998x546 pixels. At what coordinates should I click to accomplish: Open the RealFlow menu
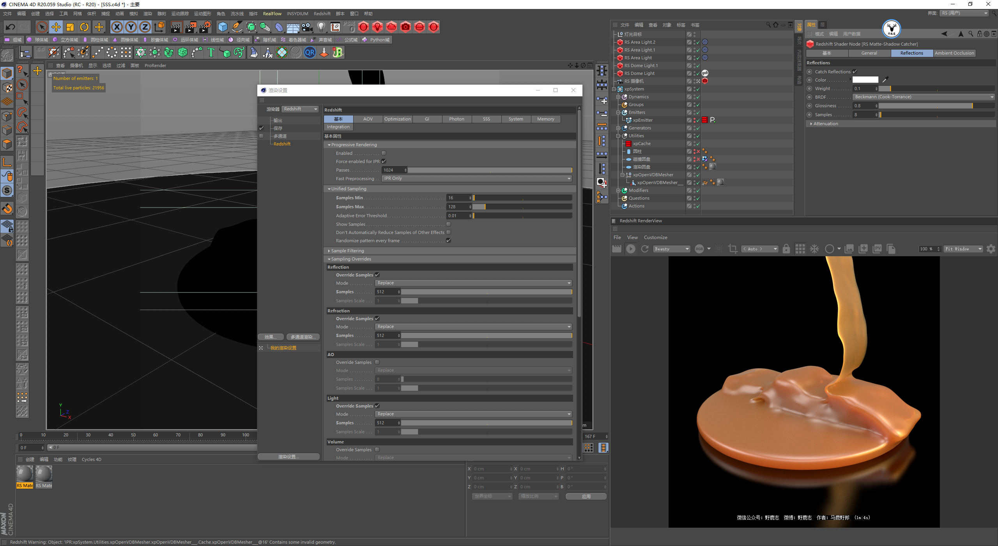click(x=272, y=14)
